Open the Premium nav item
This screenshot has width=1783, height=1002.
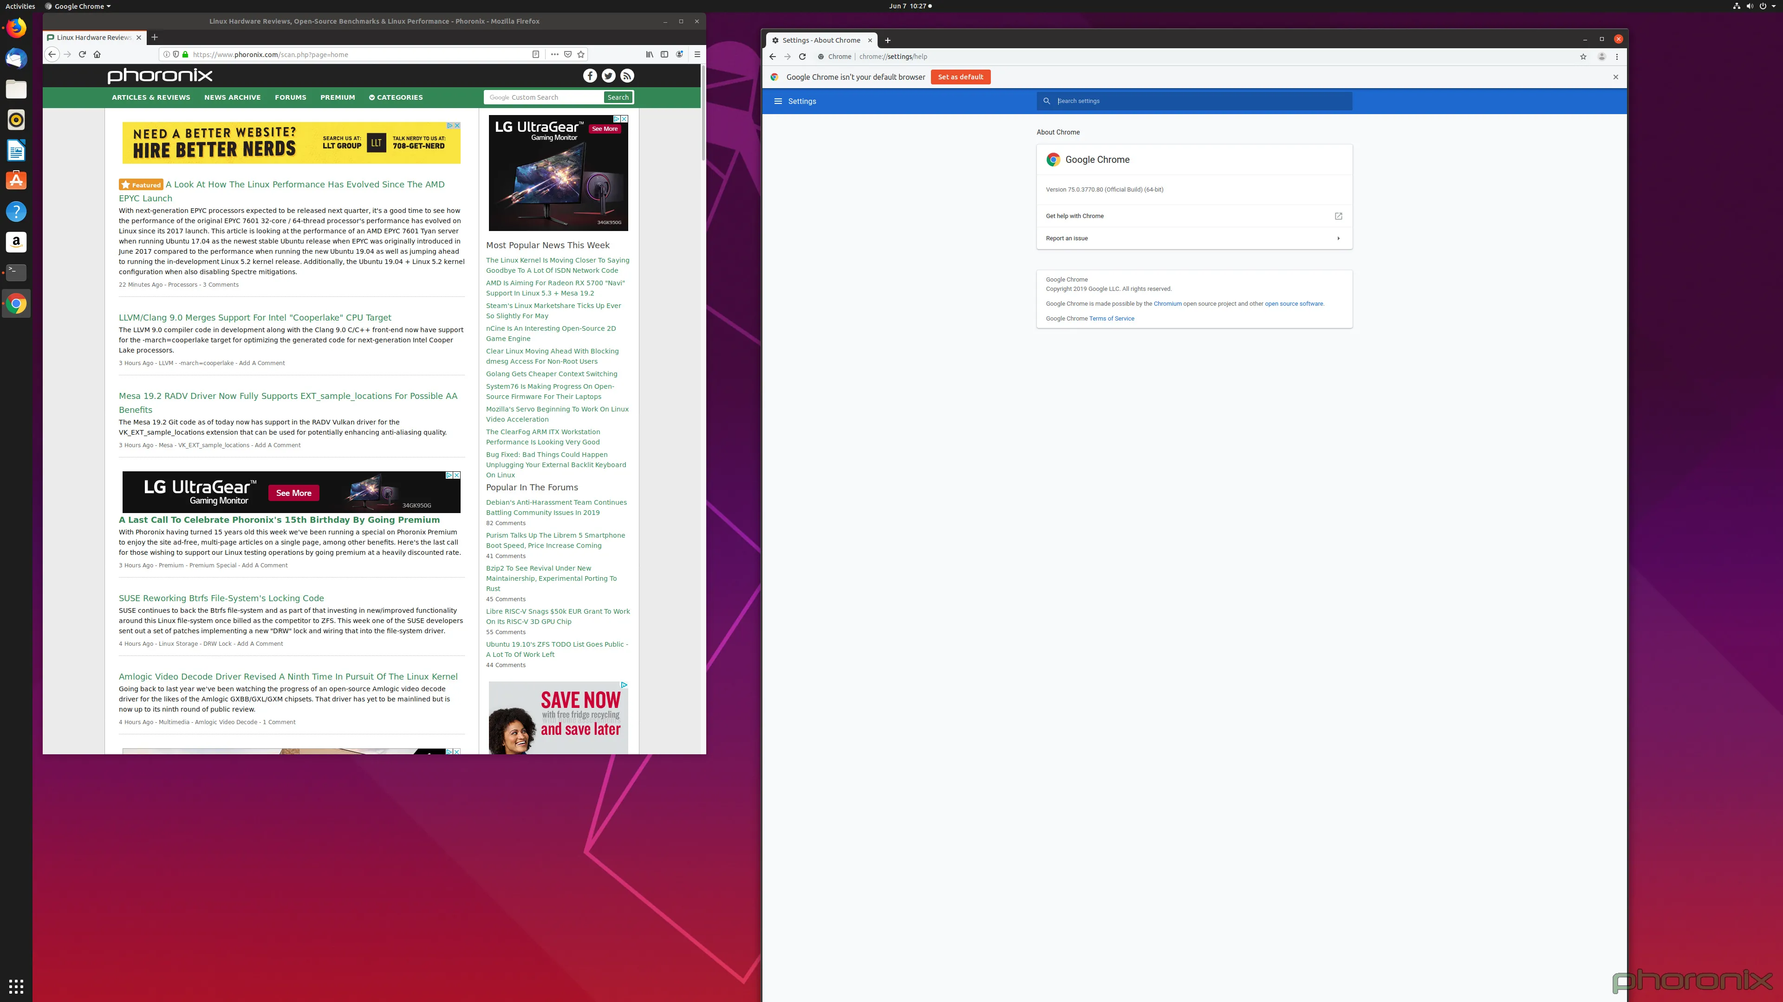338,97
